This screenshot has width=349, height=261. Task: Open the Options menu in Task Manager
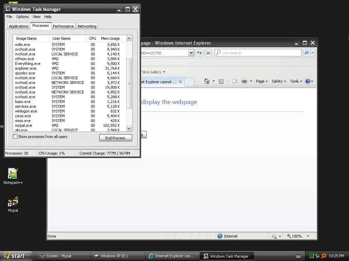point(22,17)
